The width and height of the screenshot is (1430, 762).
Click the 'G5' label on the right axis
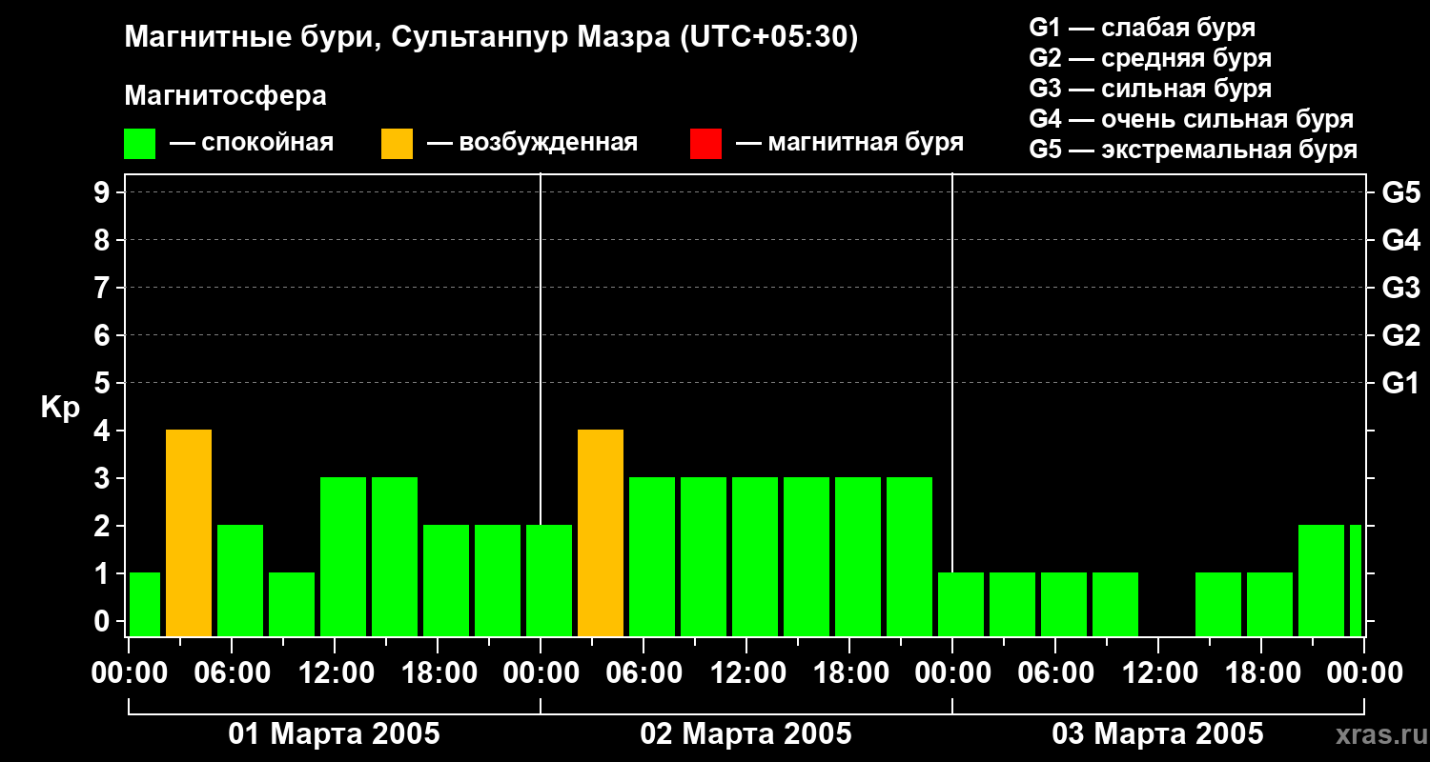1401,192
